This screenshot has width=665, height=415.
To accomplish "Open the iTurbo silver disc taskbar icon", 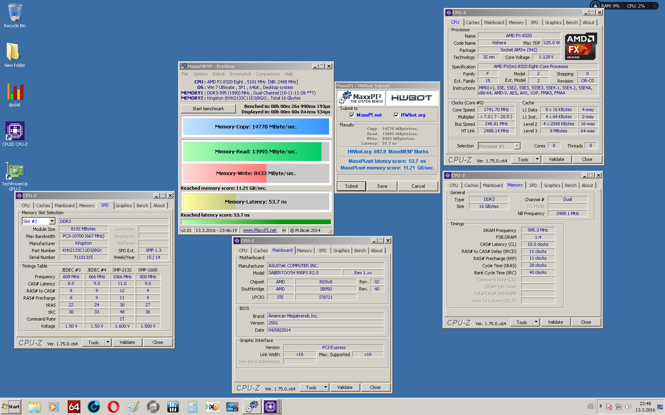I will (x=153, y=407).
